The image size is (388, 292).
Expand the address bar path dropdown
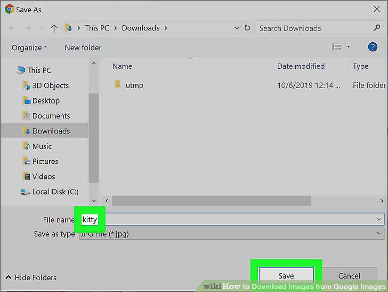click(x=237, y=28)
